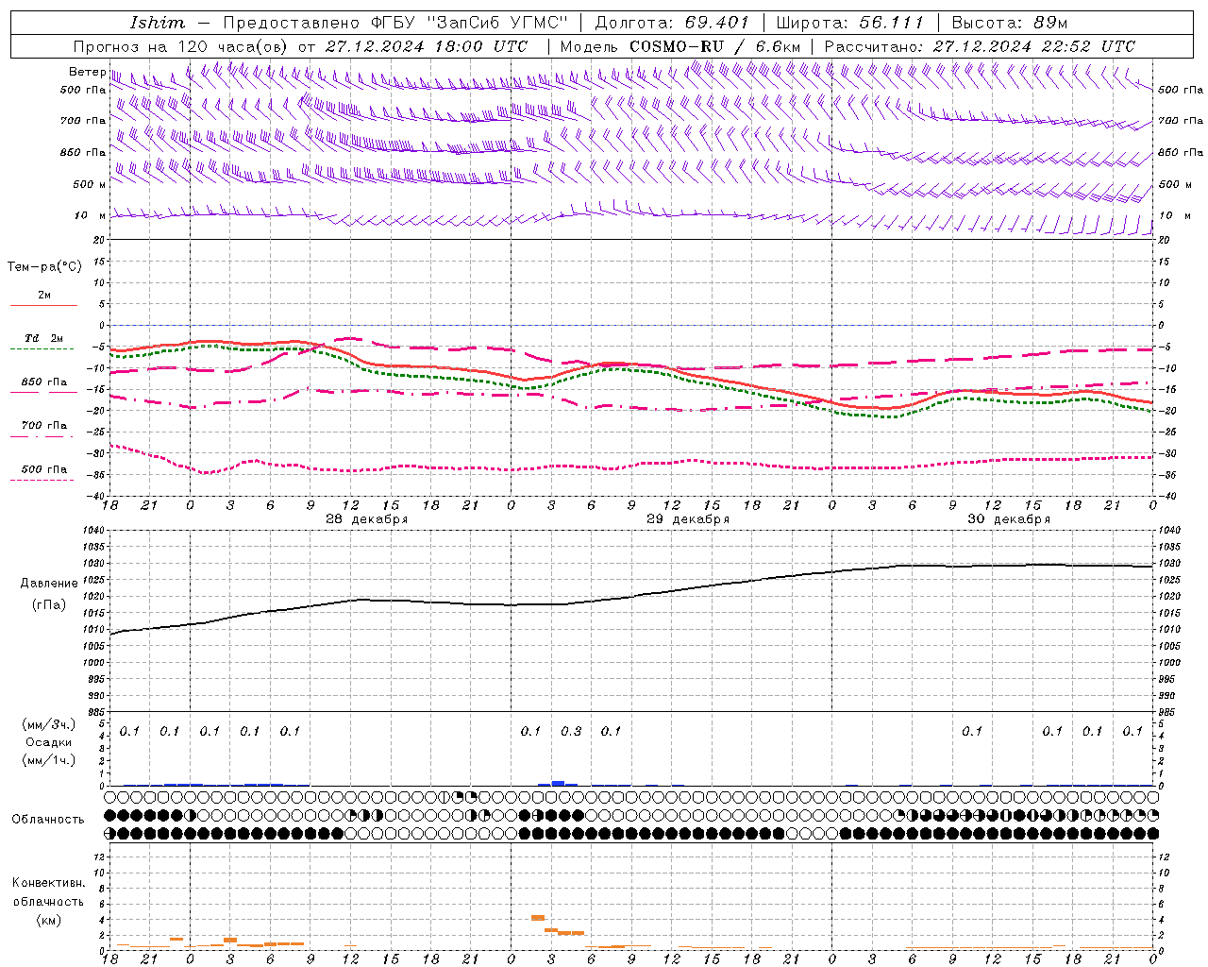Click the right-side 500 м wind level label
Screen dimensions: 1208x967
point(1175,184)
